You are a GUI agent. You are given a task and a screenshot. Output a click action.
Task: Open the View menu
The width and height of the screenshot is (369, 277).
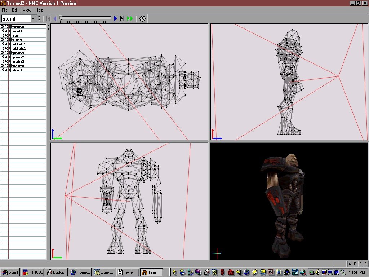27,10
